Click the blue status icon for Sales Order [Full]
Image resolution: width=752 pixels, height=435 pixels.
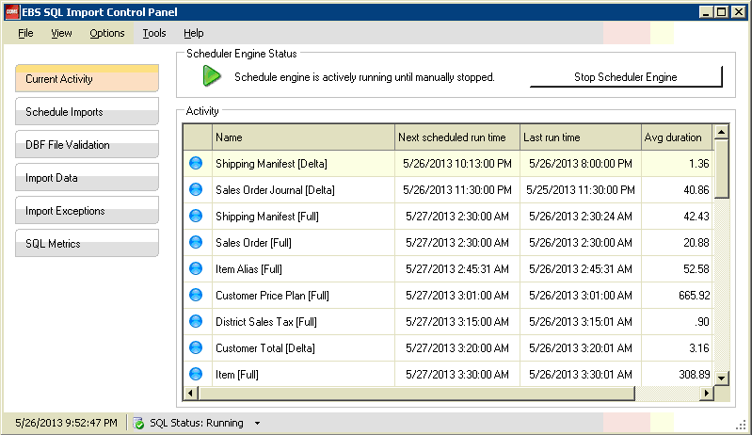click(x=196, y=243)
